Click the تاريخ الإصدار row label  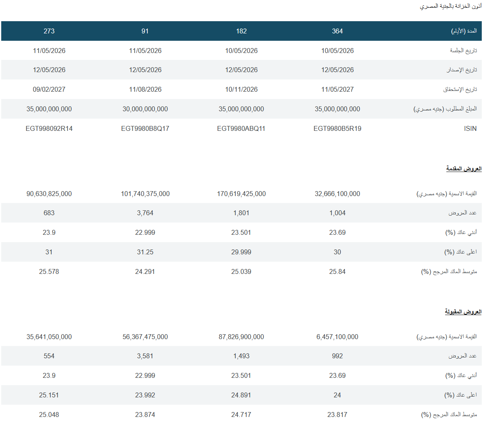pyautogui.click(x=462, y=70)
